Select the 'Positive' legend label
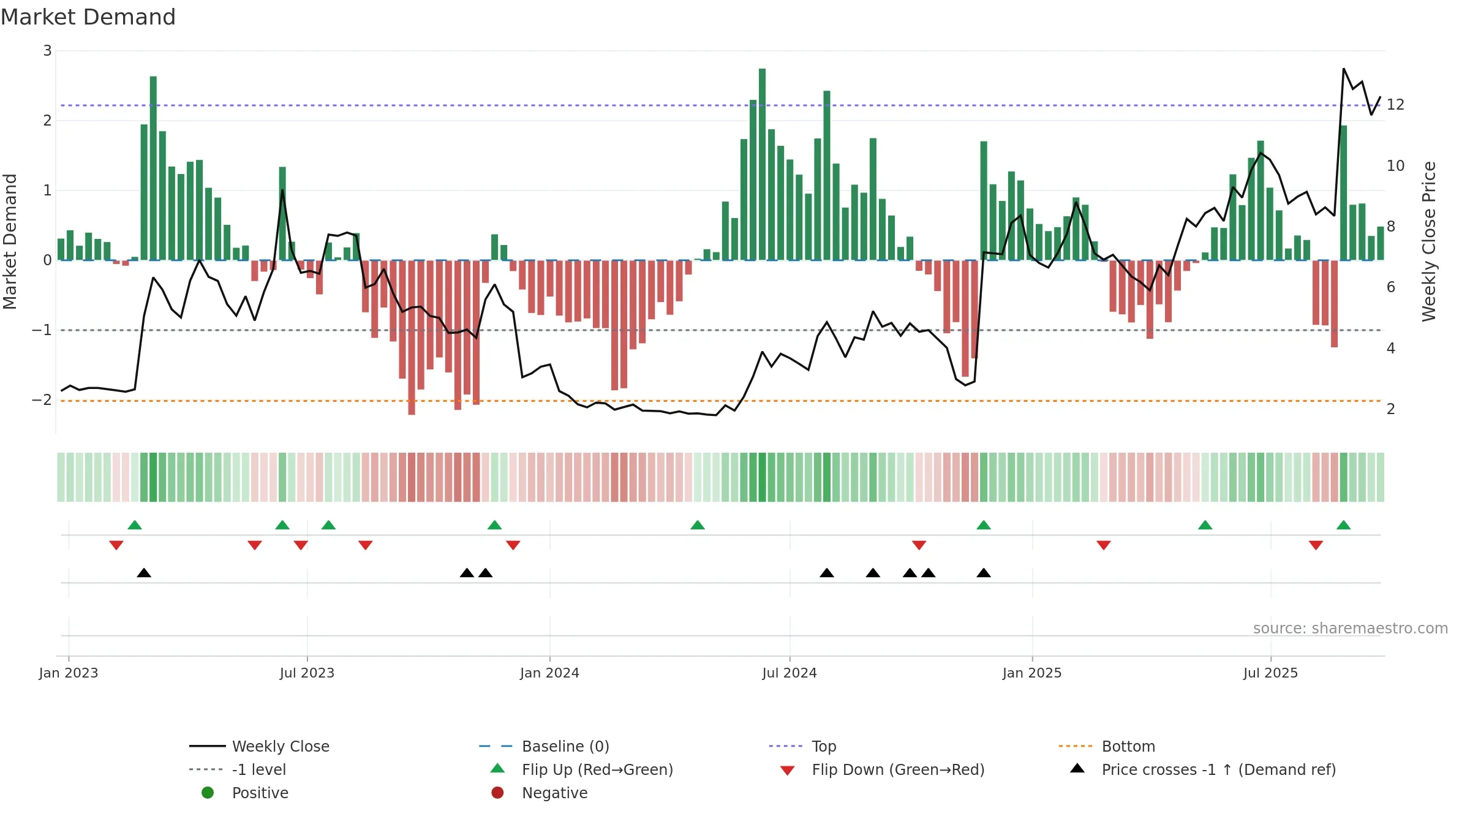Screen dimensions: 1470x827 pyautogui.click(x=260, y=793)
